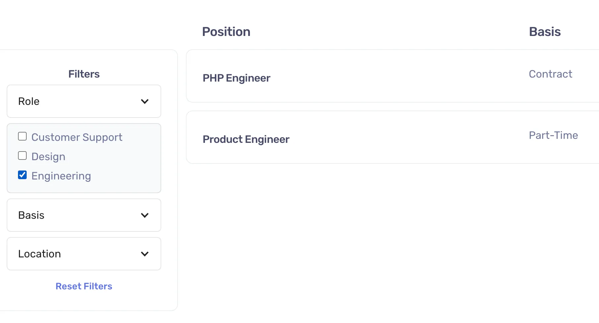Viewport: 599px width, 323px height.
Task: Uncheck the Engineering checkbox
Action: (x=22, y=175)
